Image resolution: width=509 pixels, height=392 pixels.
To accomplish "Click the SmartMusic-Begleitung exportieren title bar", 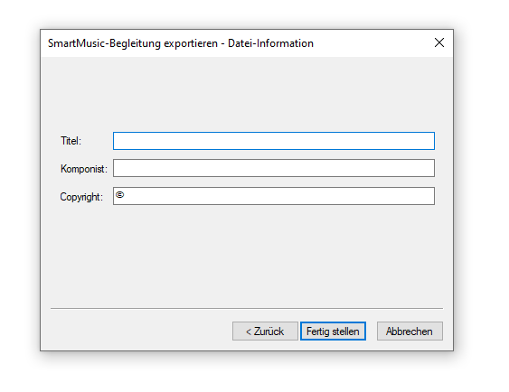I will click(181, 43).
